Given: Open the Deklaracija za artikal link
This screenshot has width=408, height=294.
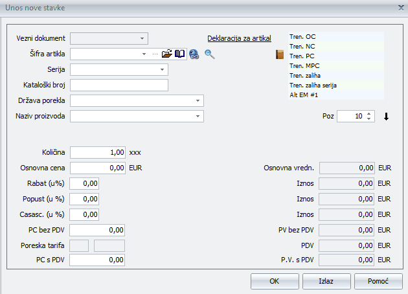Looking at the screenshot, I should coord(239,38).
